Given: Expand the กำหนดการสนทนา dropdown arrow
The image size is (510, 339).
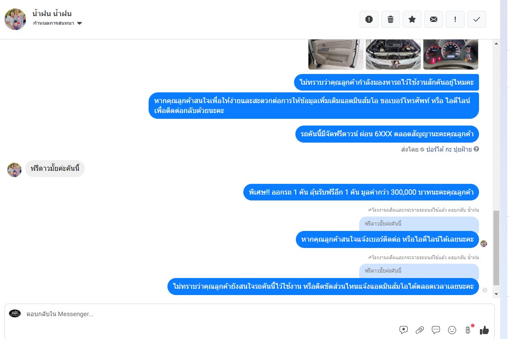Looking at the screenshot, I should click(x=79, y=23).
